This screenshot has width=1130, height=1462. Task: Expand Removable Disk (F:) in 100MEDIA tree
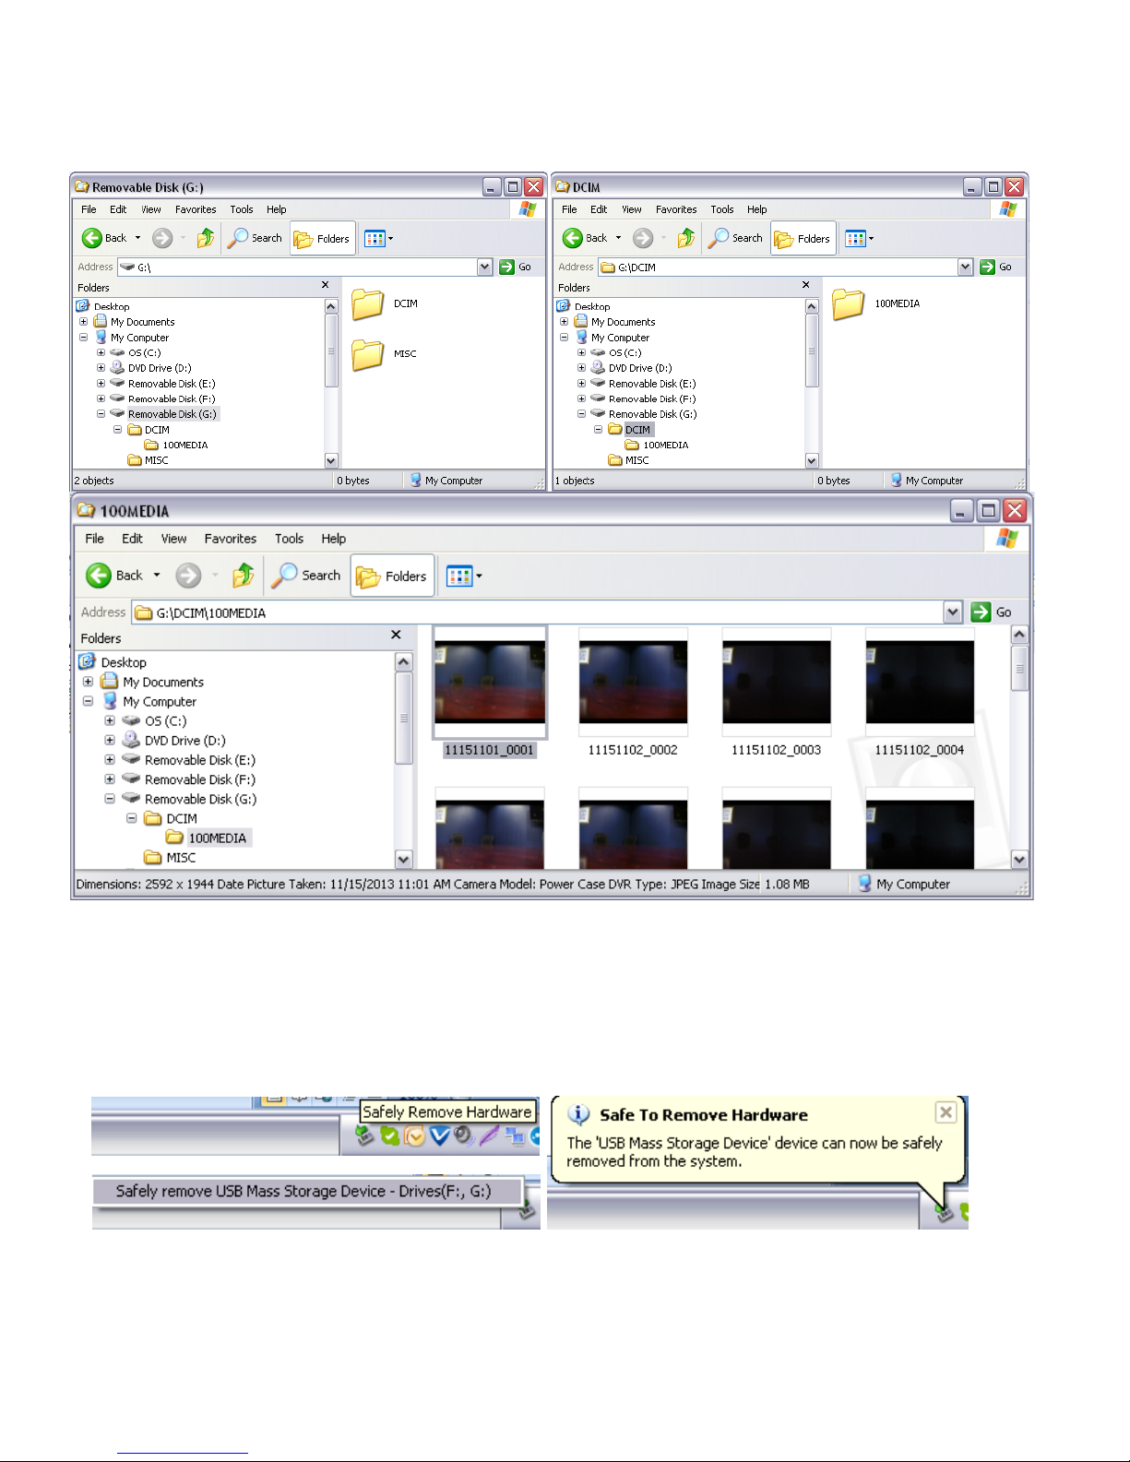pos(110,779)
